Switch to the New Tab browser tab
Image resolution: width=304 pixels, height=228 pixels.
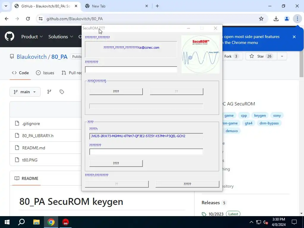point(116,6)
